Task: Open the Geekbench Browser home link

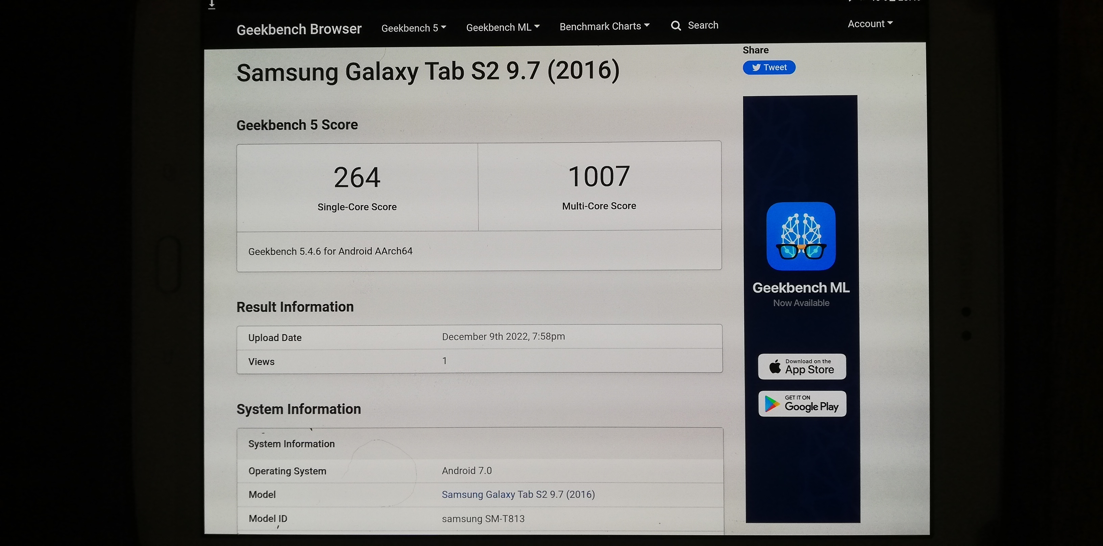Action: coord(299,29)
